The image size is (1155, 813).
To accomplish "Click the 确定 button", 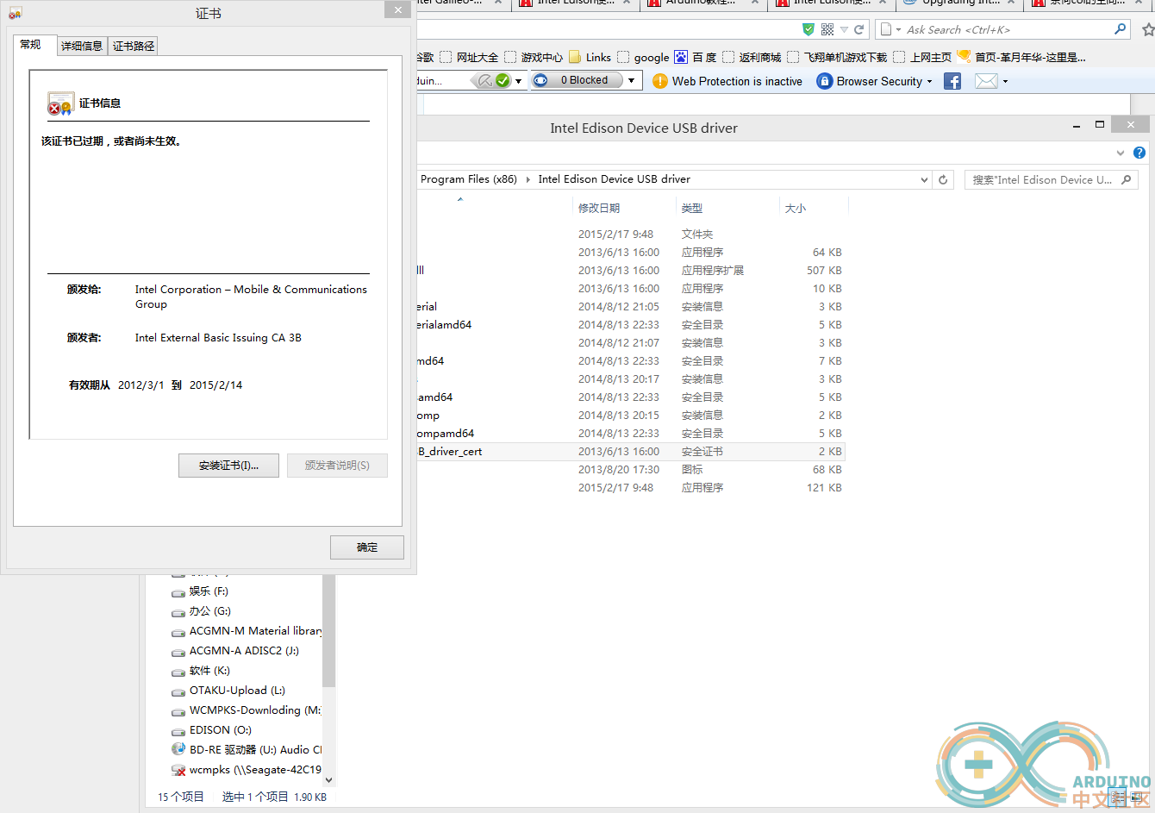I will pyautogui.click(x=367, y=547).
